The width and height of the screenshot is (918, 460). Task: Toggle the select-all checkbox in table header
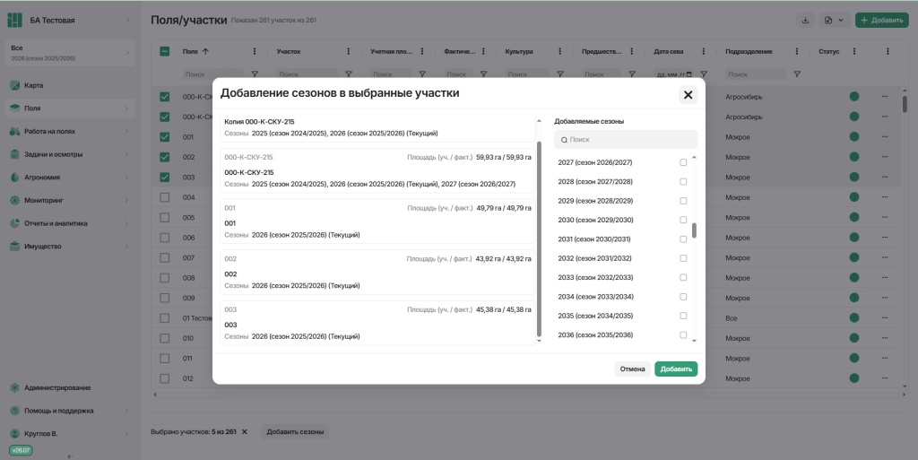(165, 51)
